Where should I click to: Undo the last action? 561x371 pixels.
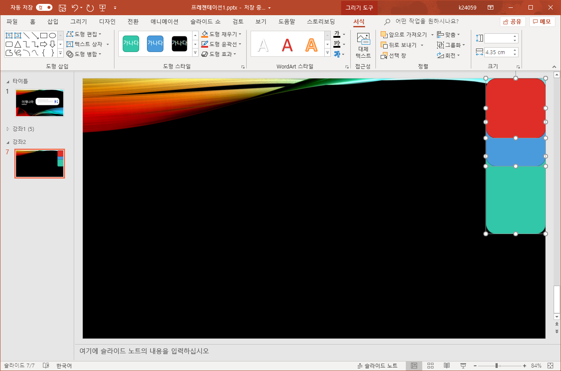click(75, 7)
